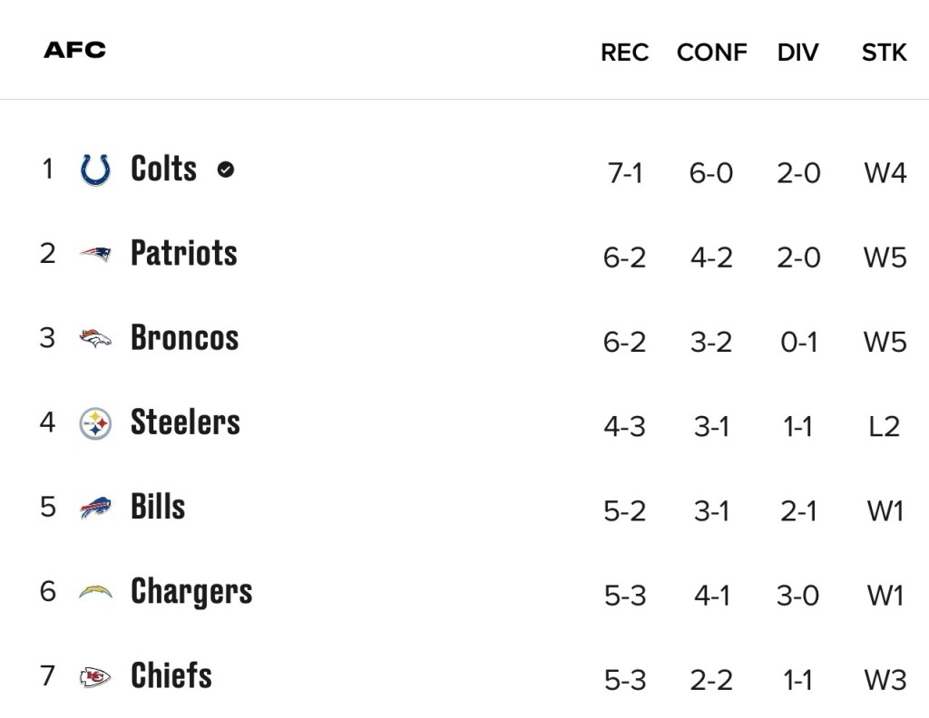Click the Bills team logo

pos(95,508)
